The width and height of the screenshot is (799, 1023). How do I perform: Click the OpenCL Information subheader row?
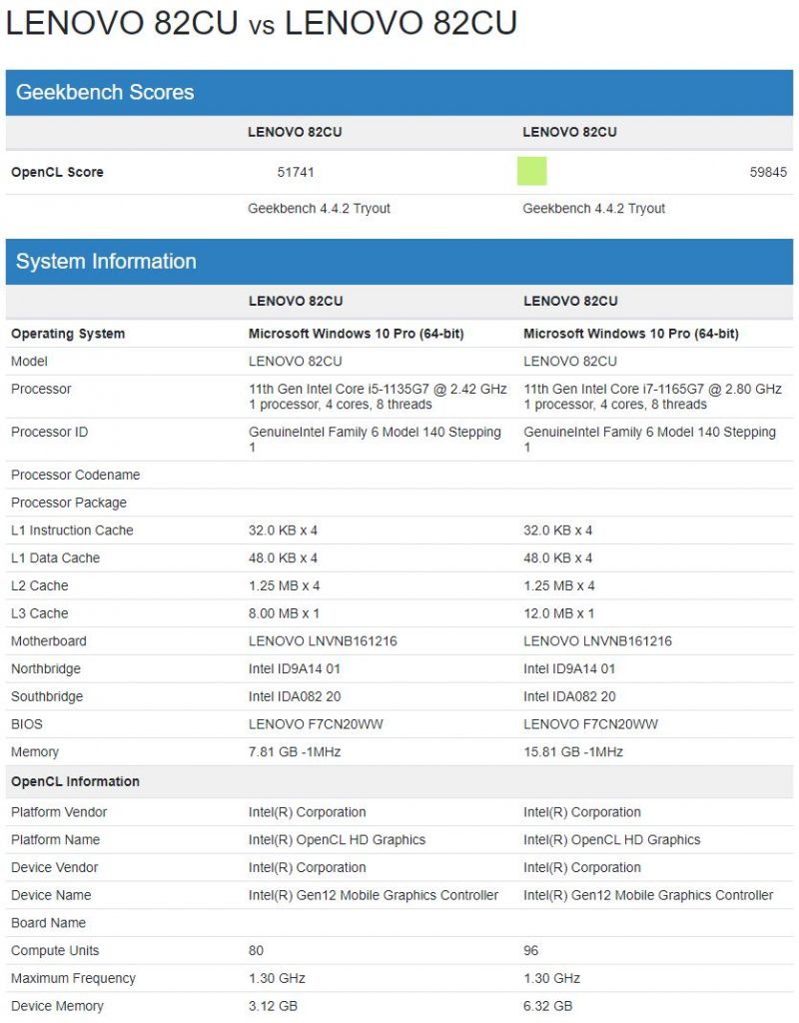coord(399,781)
